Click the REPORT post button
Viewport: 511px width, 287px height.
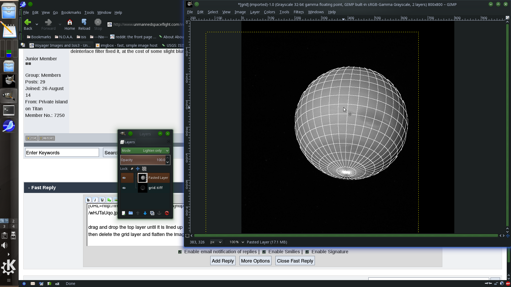(x=47, y=138)
